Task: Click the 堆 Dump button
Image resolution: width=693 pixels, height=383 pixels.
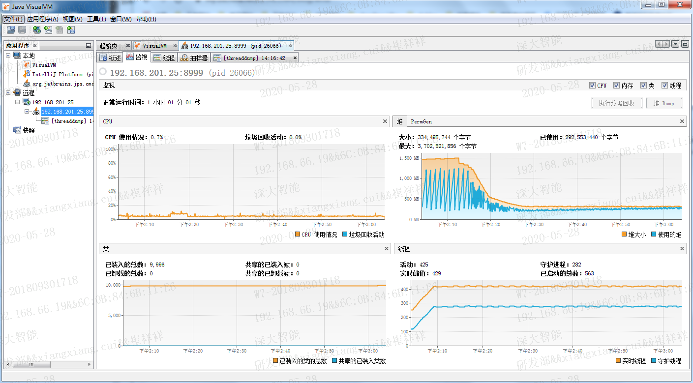Action: (x=664, y=103)
